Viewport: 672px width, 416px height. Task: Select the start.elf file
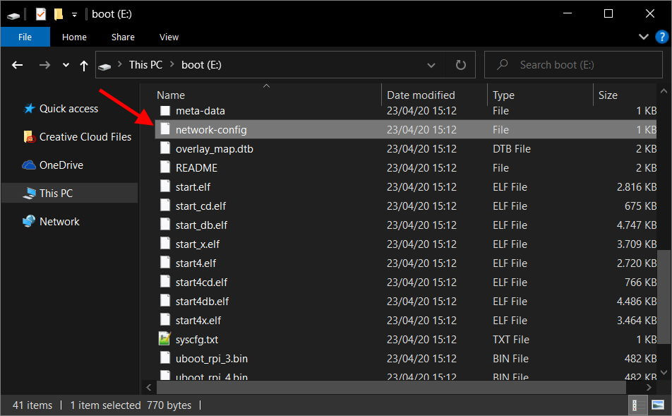405,187
